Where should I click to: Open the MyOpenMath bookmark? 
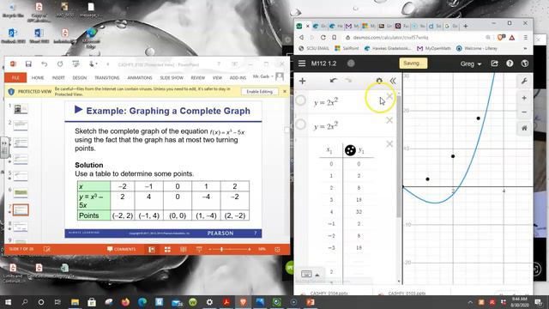(434, 48)
